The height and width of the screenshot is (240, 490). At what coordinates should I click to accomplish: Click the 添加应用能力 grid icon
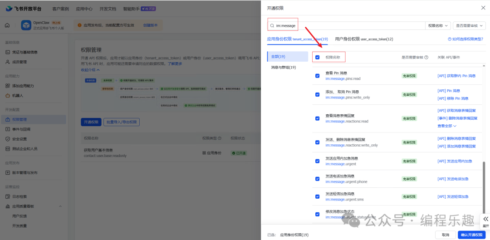8,86
